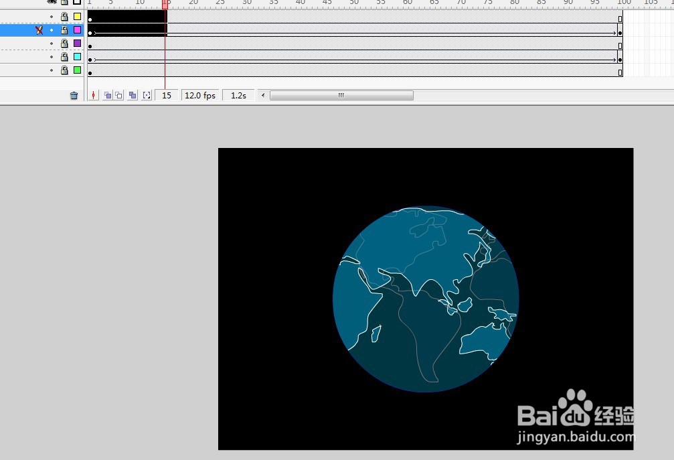Viewport: 674px width, 460px height.
Task: Click the frame rate field showing 12.0 fps
Action: coord(200,96)
